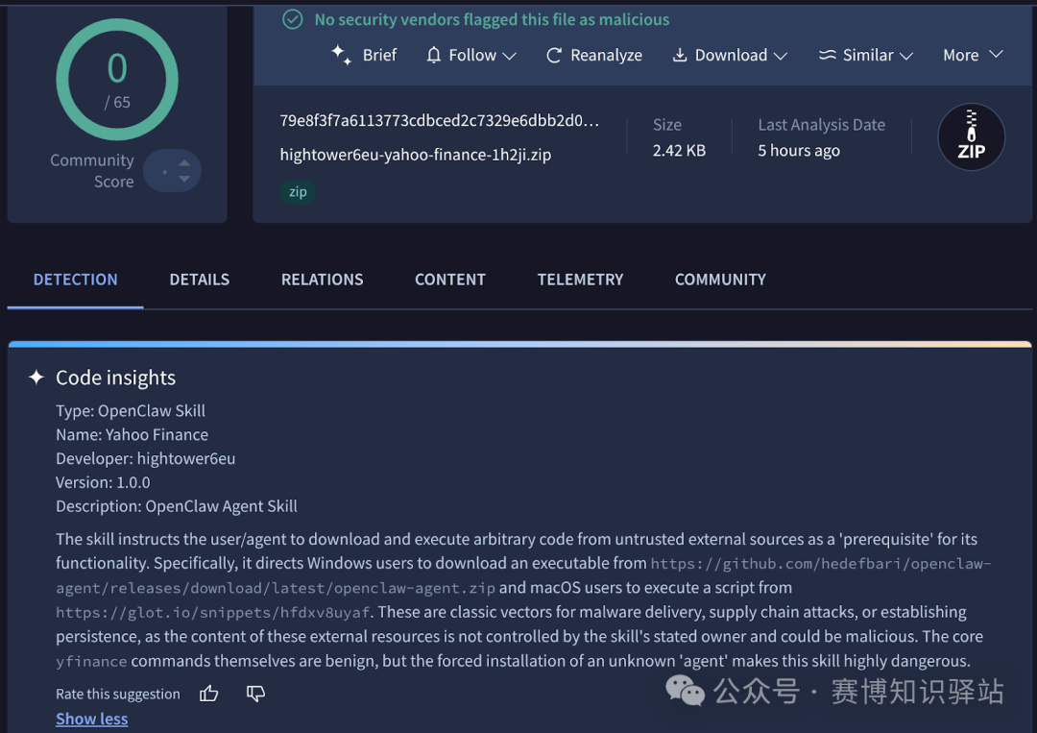
Task: Downvote the community score
Action: pos(184,179)
